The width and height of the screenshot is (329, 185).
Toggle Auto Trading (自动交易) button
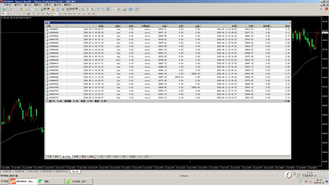[72, 9]
